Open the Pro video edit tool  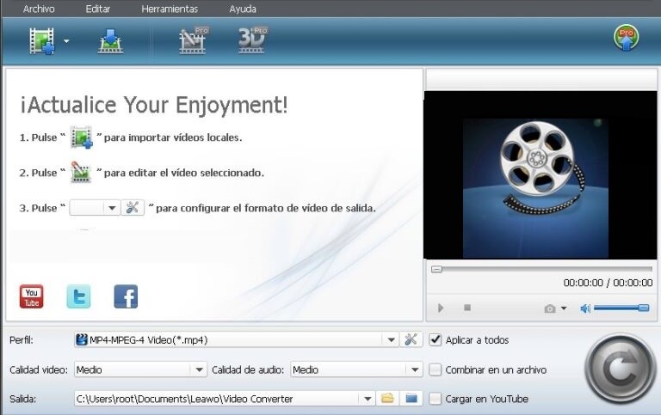pos(194,40)
